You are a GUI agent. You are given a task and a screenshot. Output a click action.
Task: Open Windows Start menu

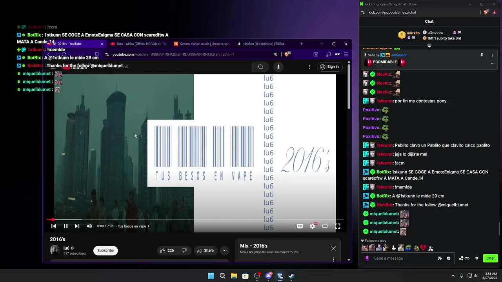tap(211, 276)
